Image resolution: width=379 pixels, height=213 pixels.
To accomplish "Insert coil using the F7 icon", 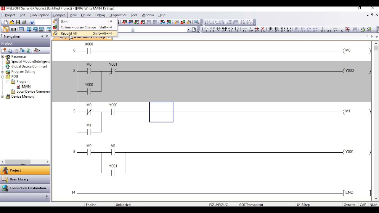I will tap(231, 30).
